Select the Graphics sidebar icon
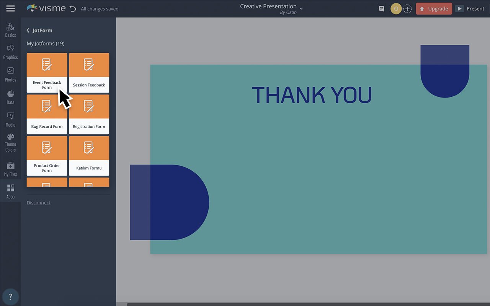The width and height of the screenshot is (490, 306). click(10, 52)
